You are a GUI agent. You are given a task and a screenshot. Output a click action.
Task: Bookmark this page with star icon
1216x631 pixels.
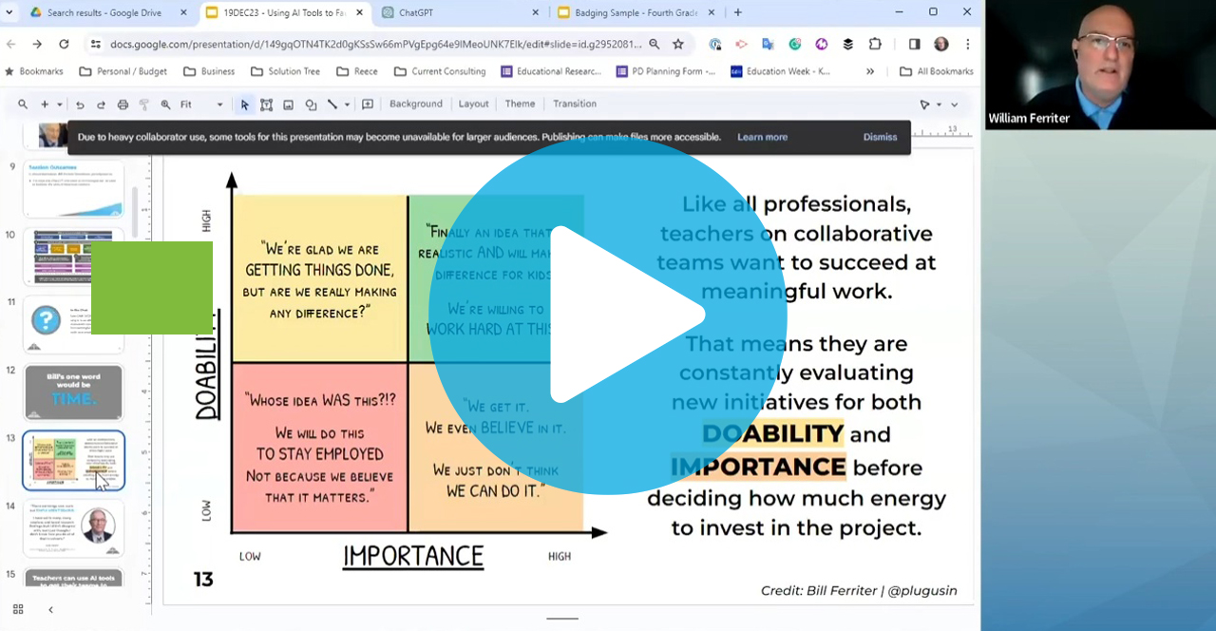[678, 44]
